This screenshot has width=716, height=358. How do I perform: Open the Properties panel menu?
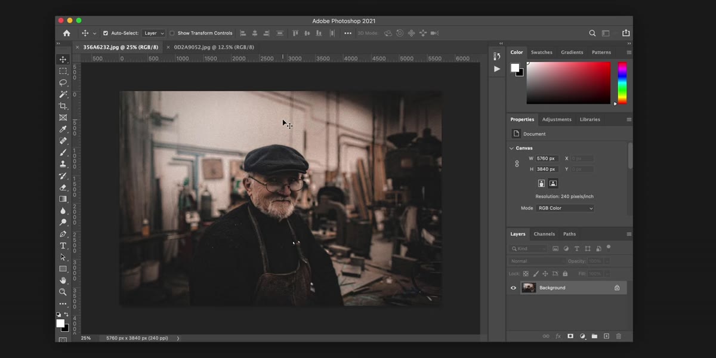(629, 119)
